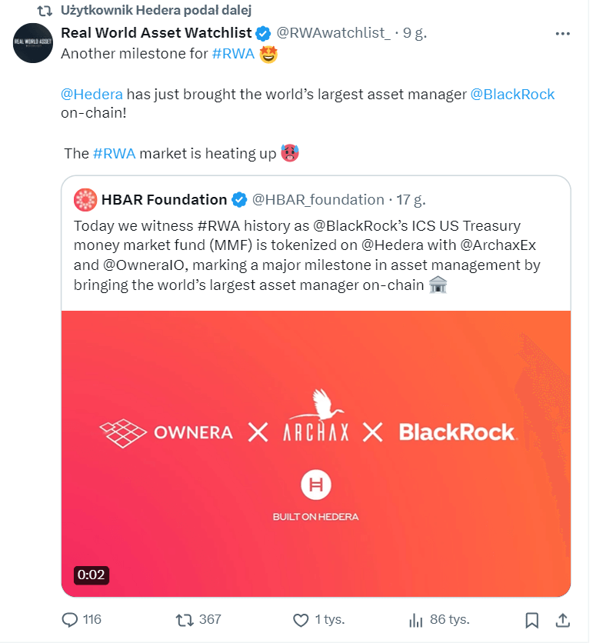Click Real World Asset Watchlist verified badge
This screenshot has height=643, width=593.
pyautogui.click(x=263, y=33)
